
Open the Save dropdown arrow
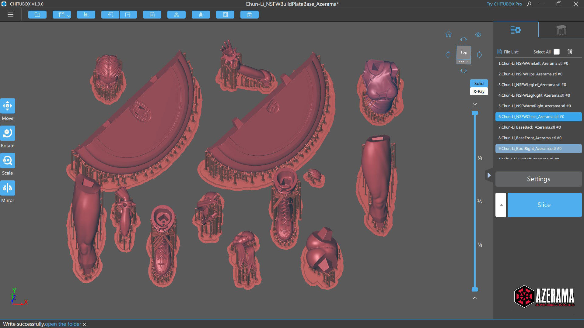tap(69, 16)
